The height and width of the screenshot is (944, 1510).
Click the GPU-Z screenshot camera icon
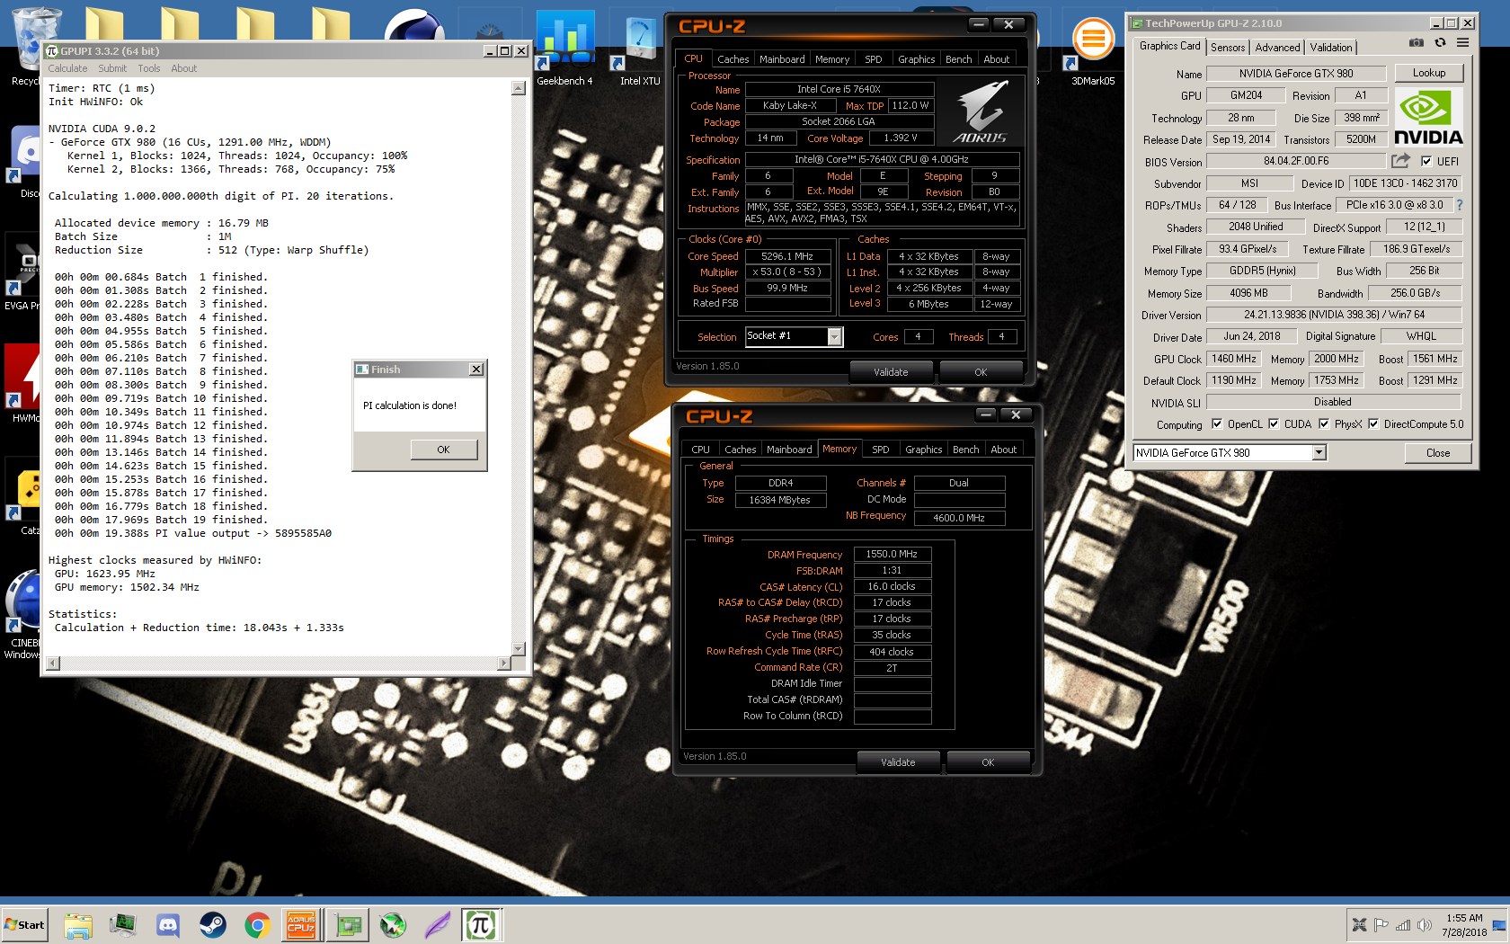point(1416,42)
